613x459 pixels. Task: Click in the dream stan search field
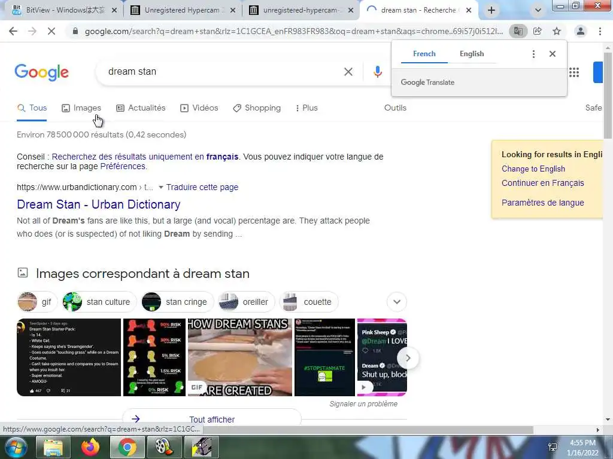219,72
